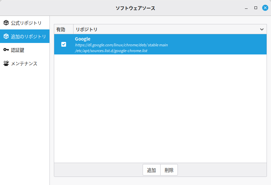271x185 pixels.
Task: Go to the メンテナンス section label
Action: click(x=24, y=64)
